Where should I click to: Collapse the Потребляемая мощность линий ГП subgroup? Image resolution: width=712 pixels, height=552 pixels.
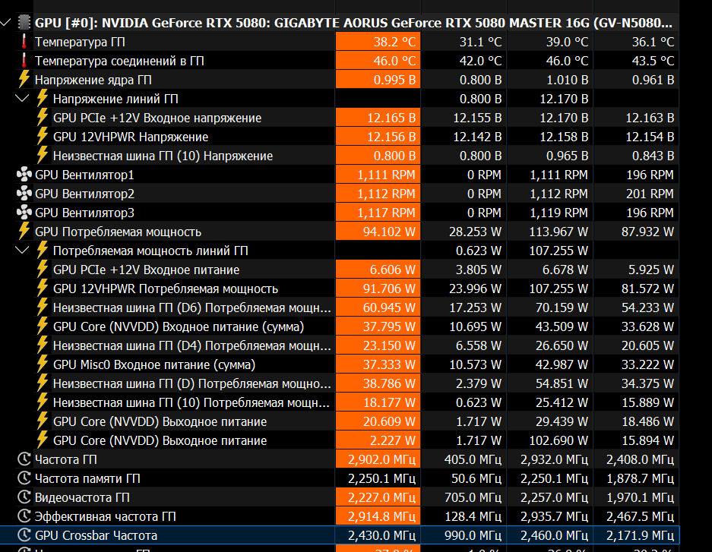(22, 251)
